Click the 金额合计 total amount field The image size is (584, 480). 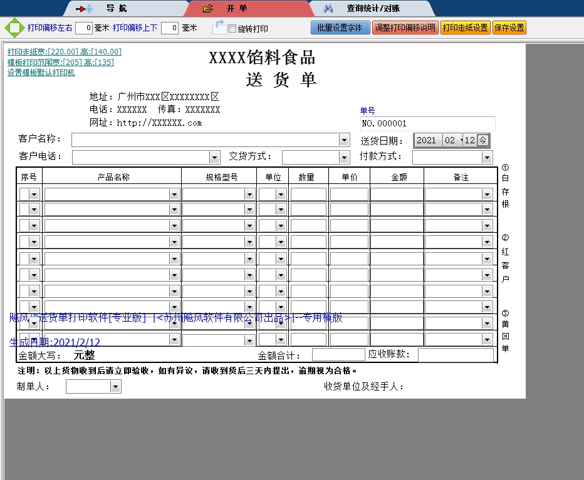point(338,355)
